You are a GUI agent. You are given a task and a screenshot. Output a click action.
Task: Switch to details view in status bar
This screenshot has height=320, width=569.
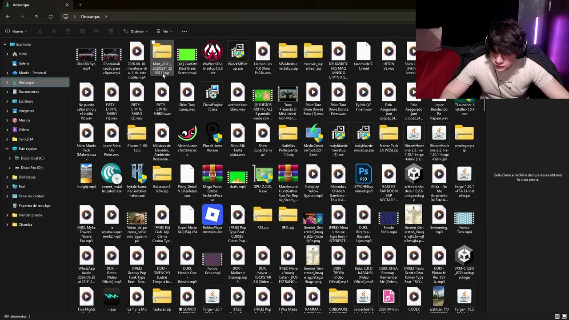point(557,316)
